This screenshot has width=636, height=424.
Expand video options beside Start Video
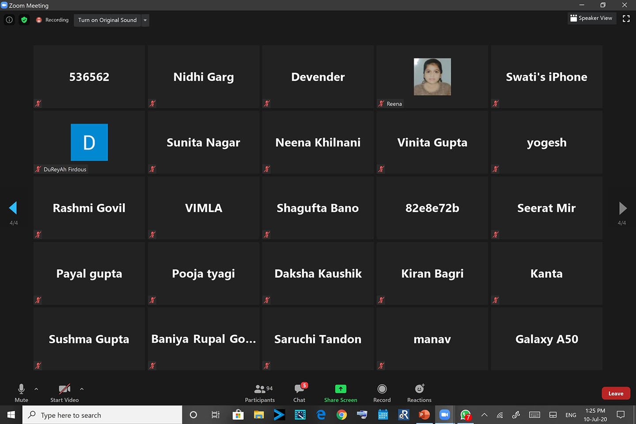(82, 389)
